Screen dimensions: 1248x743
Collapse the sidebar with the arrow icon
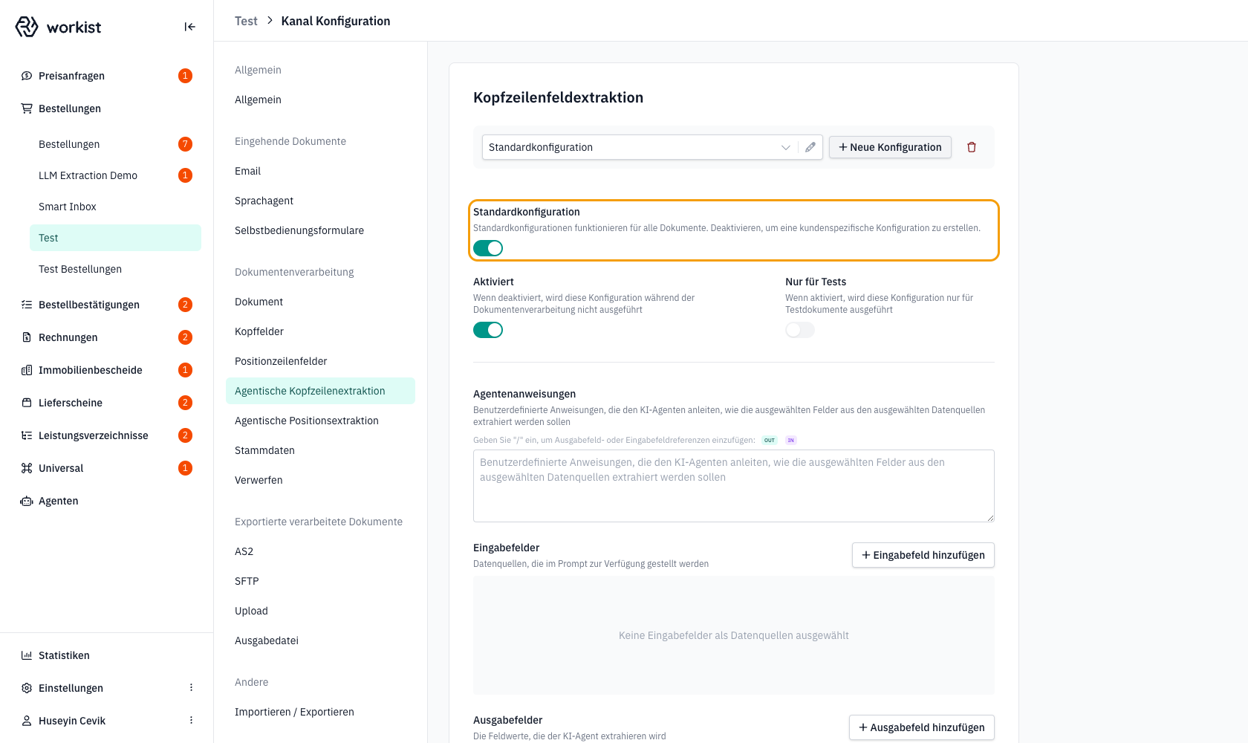(190, 27)
